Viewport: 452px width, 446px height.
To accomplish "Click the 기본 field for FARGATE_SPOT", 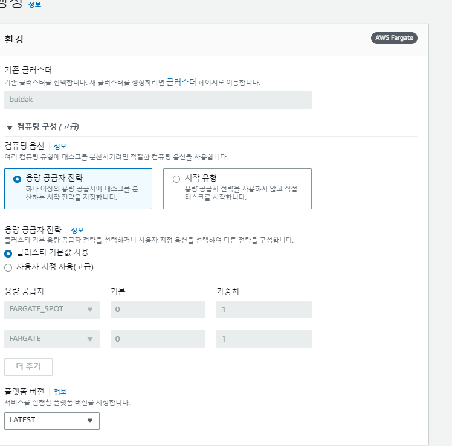I will pos(158,310).
